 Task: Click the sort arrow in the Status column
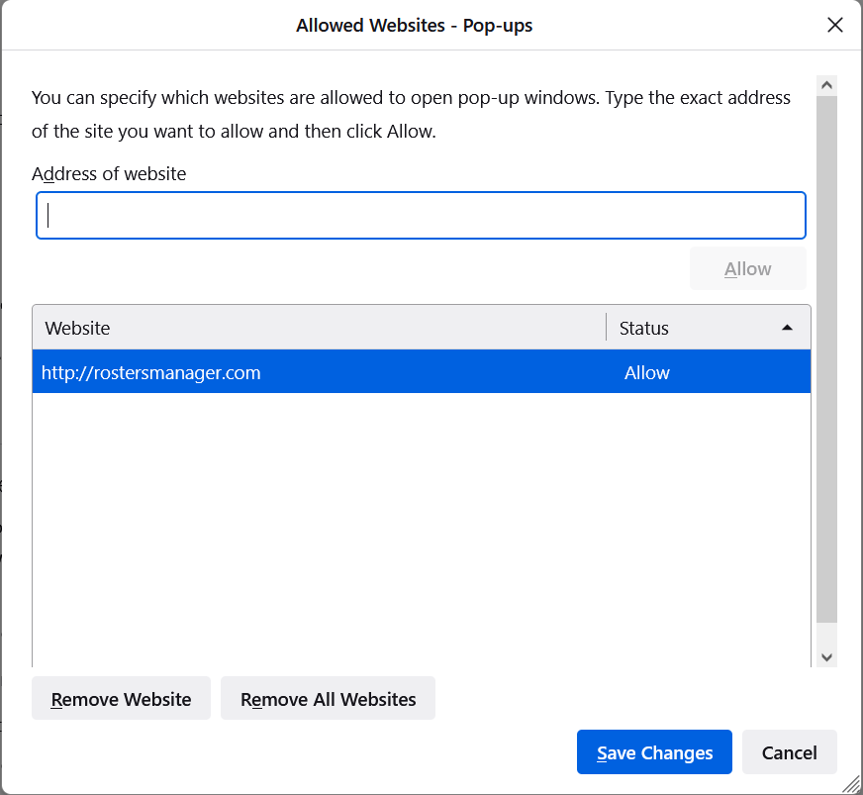[x=787, y=328]
